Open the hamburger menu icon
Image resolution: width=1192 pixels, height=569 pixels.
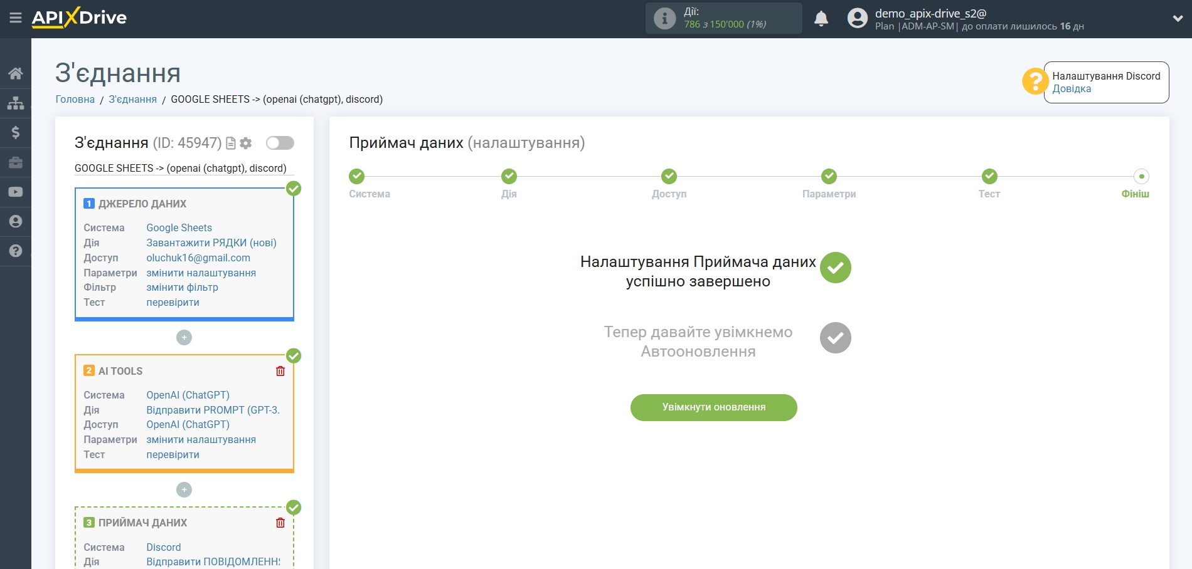(16, 18)
